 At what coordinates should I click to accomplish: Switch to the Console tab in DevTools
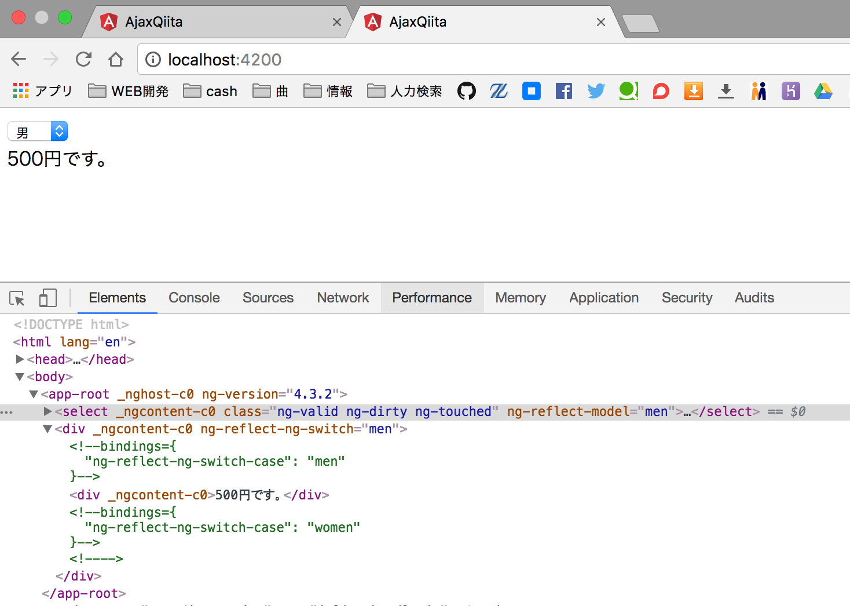tap(193, 298)
